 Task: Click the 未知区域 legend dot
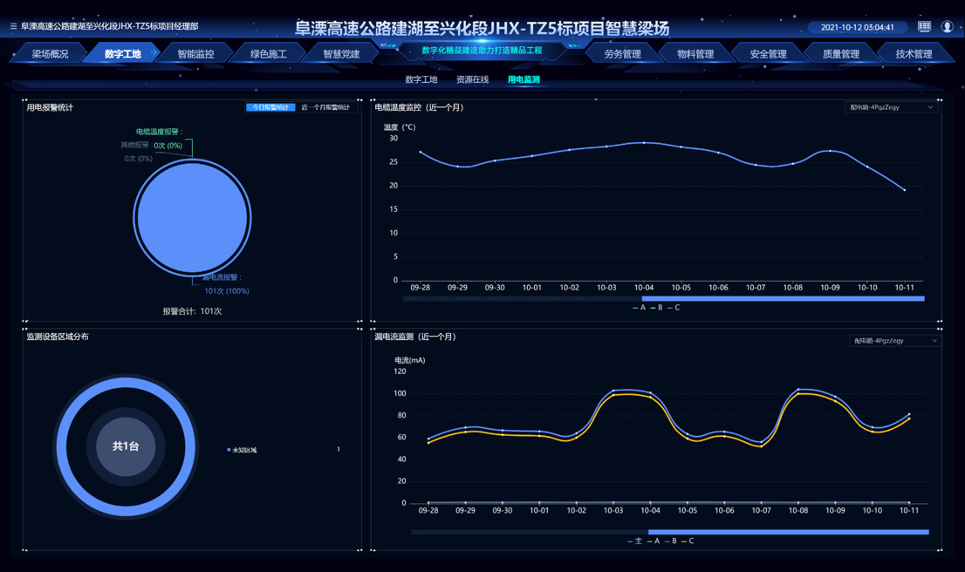[x=229, y=450]
